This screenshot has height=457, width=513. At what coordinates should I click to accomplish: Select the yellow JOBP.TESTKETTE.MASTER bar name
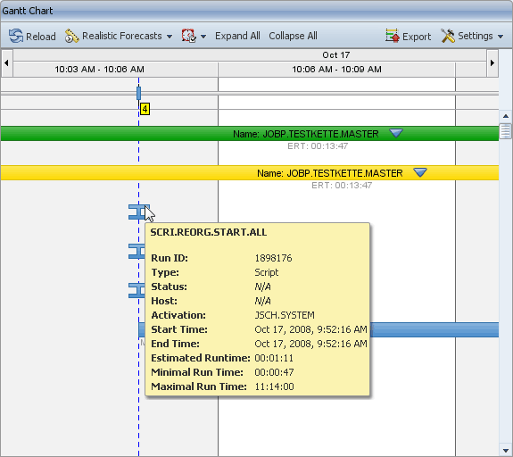pyautogui.click(x=330, y=173)
